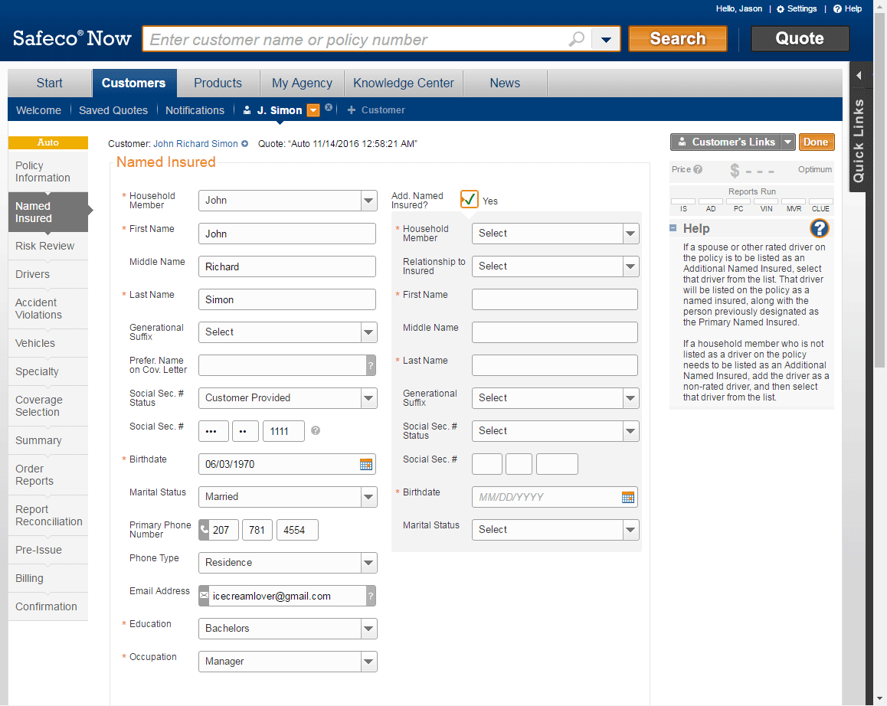
Task: Open the search box dropdown arrow
Action: click(x=606, y=39)
